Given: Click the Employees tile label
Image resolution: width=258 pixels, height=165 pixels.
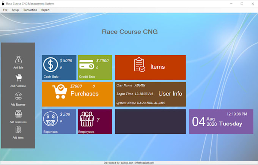Looking at the screenshot, I should point(86,132).
